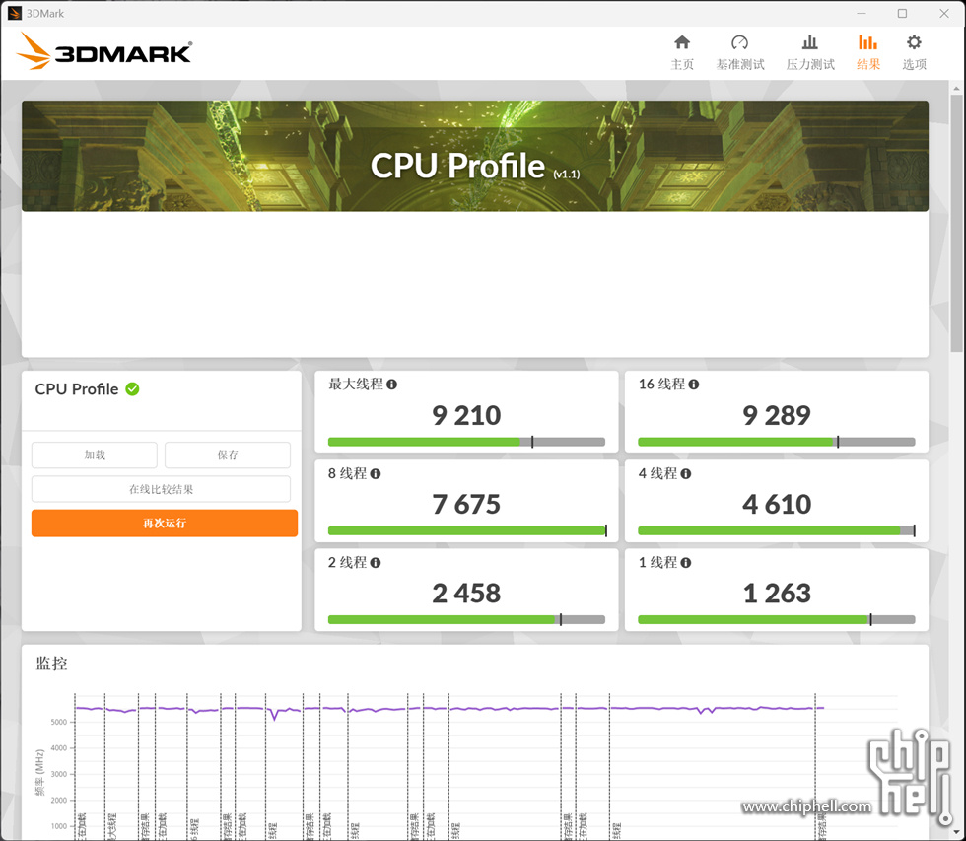Click the Home (主页) house icon
Viewport: 966px width, 841px height.
click(682, 42)
